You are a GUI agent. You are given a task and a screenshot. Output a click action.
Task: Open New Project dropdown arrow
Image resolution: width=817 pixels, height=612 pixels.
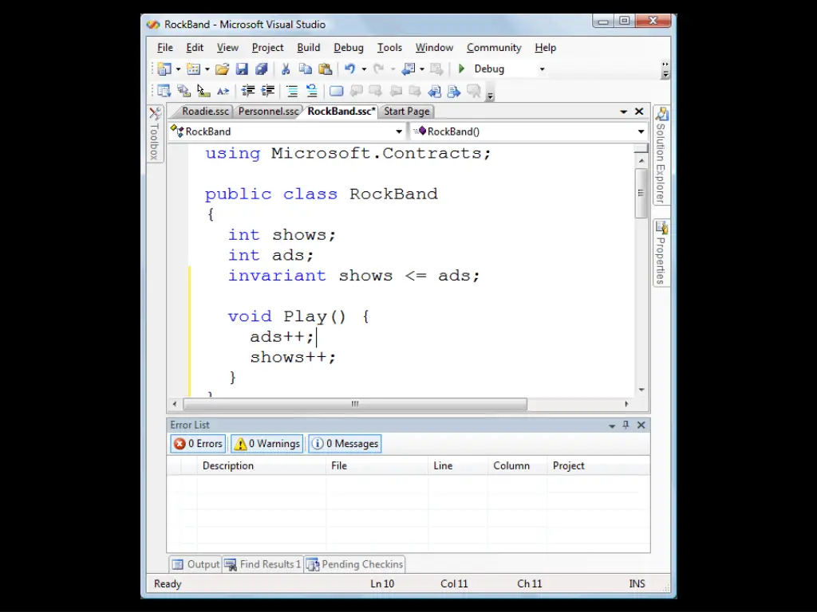pyautogui.click(x=178, y=69)
